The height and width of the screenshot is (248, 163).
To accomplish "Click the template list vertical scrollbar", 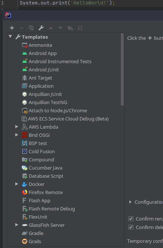I will pyautogui.click(x=122, y=69).
